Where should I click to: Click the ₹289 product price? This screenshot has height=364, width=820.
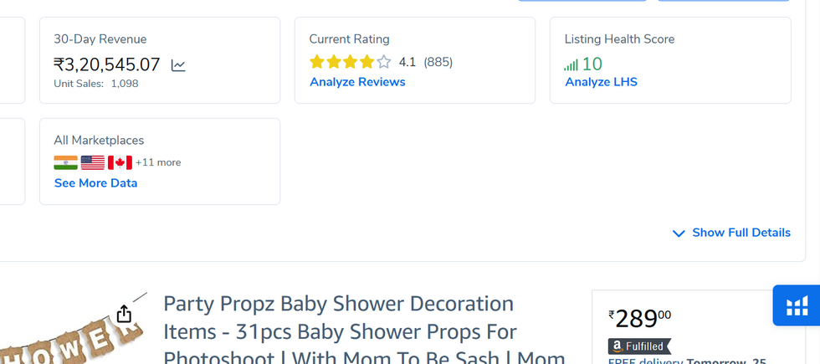click(x=639, y=319)
